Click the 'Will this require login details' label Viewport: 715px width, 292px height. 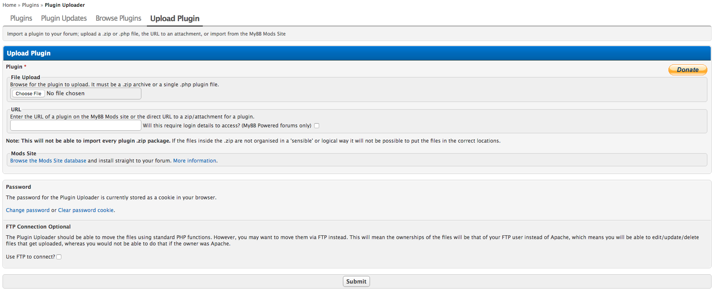pyautogui.click(x=227, y=126)
